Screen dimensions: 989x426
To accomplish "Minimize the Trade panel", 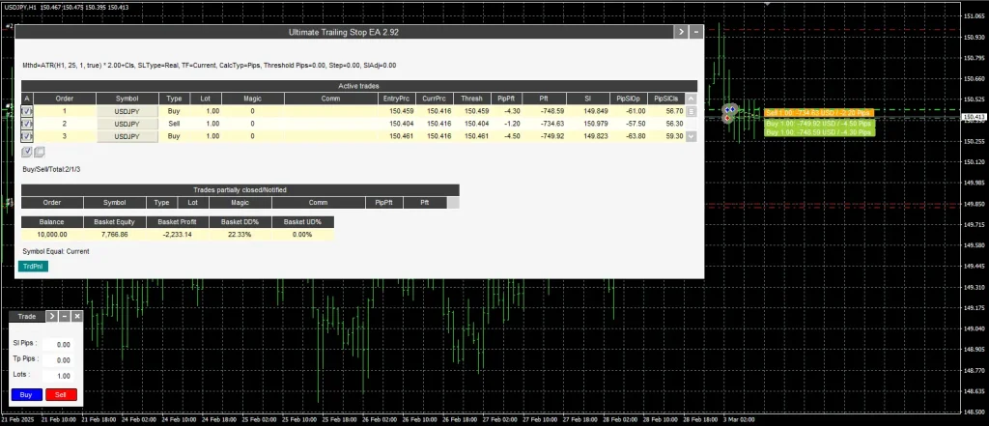I will [65, 316].
